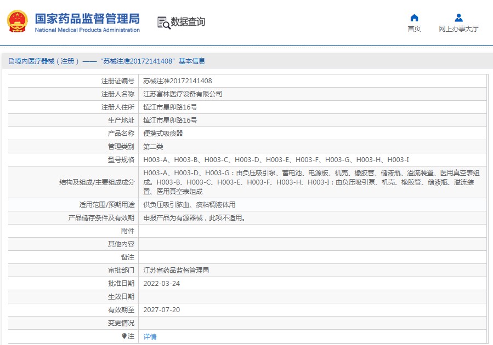
Task: Click the 生产地址 label
Action: click(x=121, y=120)
